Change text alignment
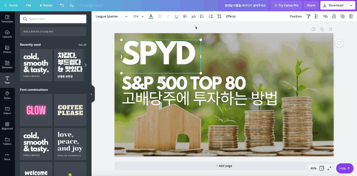 click(x=185, y=17)
